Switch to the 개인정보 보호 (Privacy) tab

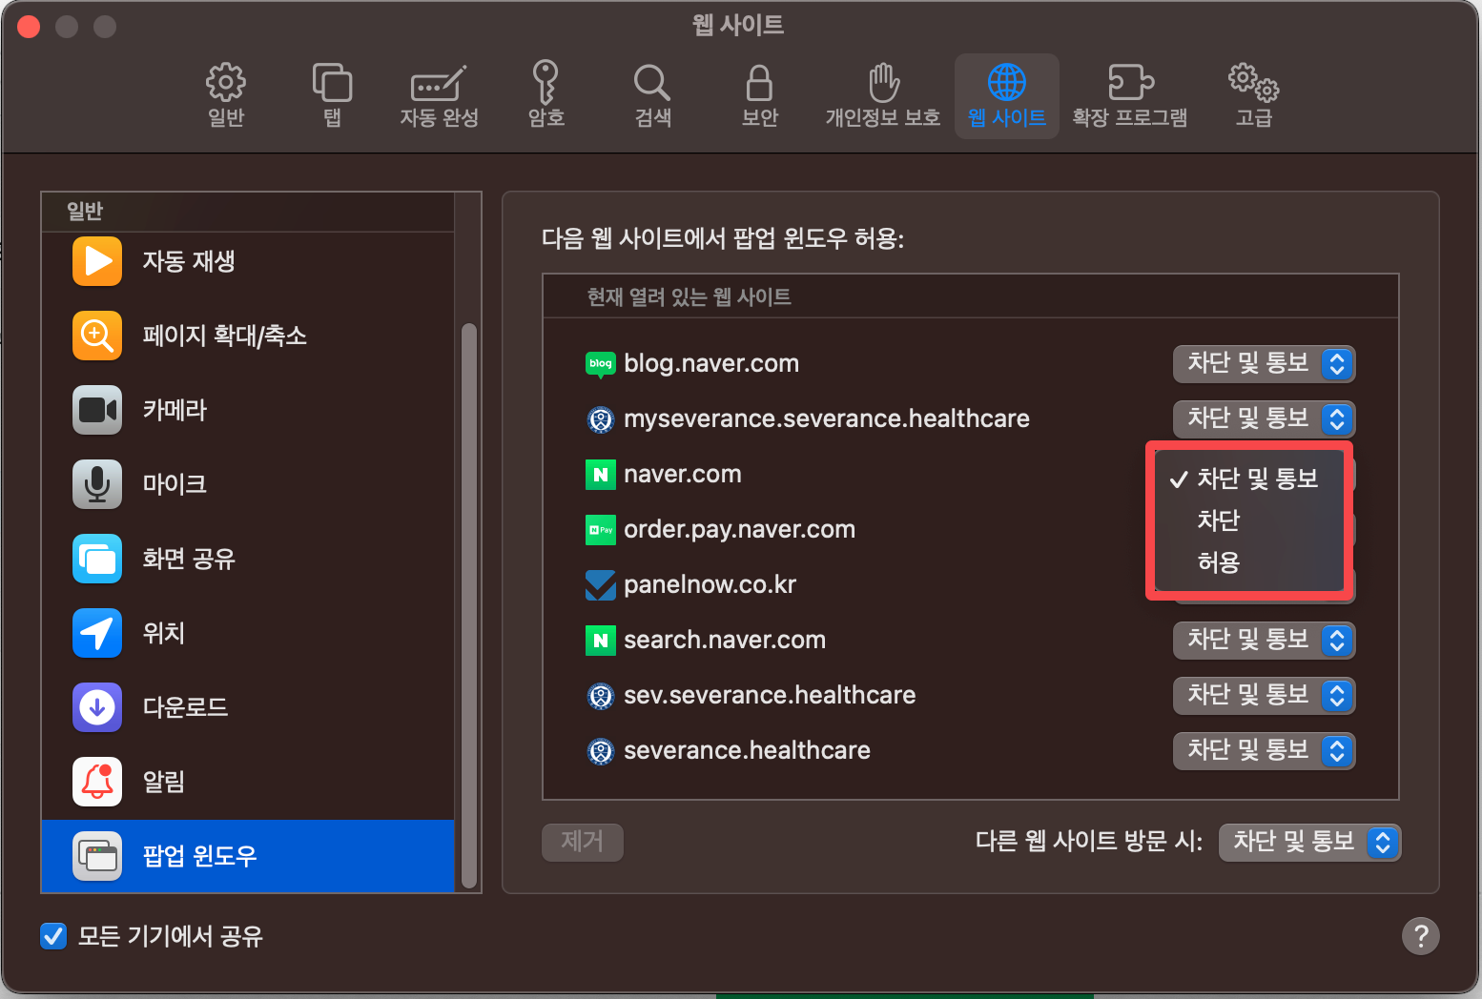pos(883,96)
